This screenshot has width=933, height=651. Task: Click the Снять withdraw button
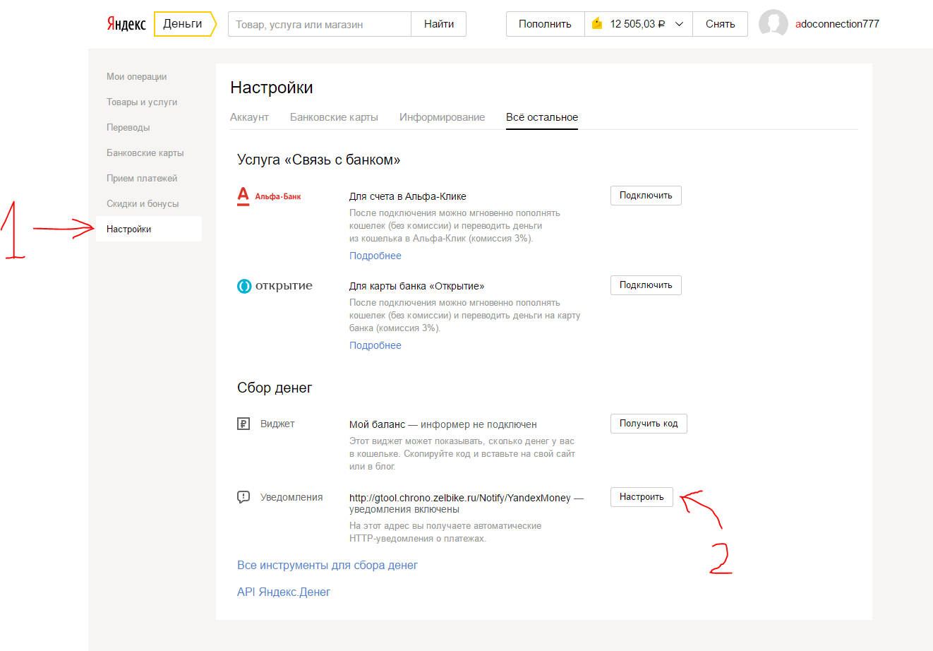[721, 24]
